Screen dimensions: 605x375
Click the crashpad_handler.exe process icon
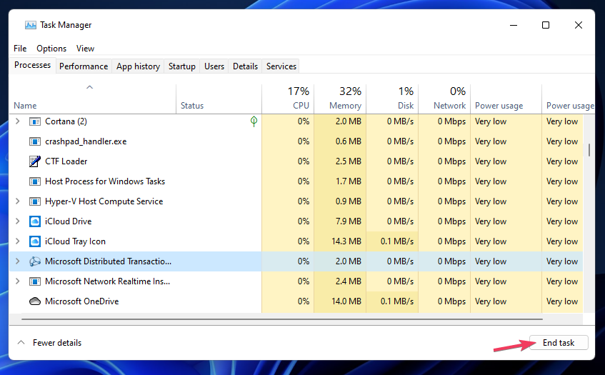coord(35,141)
